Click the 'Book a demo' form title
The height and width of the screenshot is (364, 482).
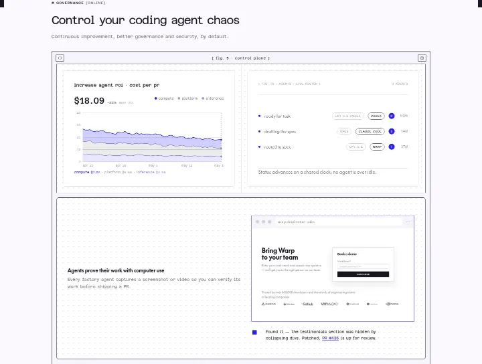[347, 254]
